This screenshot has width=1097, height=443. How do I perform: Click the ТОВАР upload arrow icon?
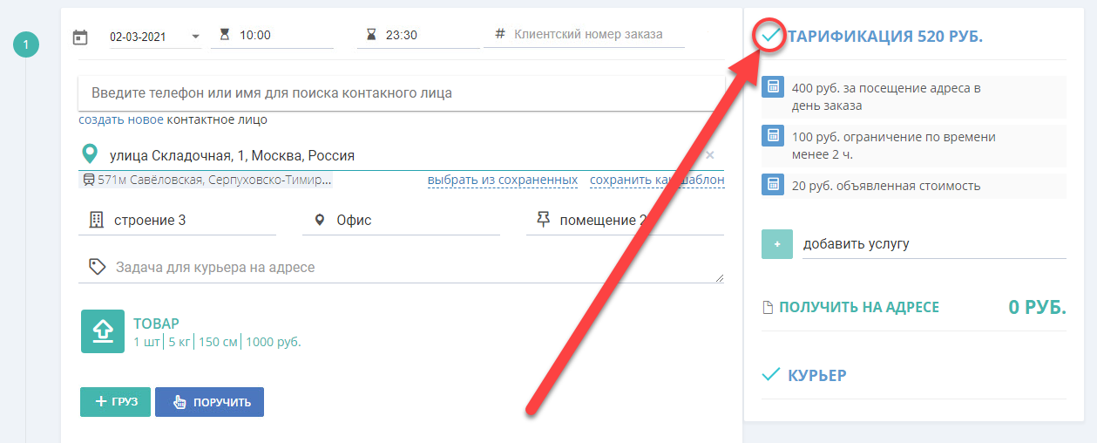pyautogui.click(x=103, y=331)
